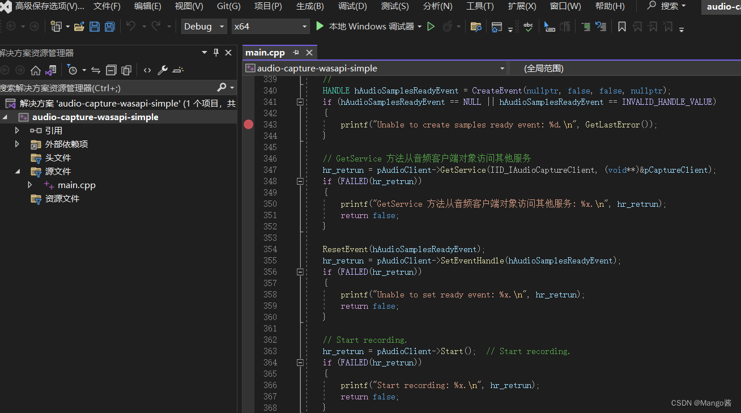Click the Save All toolbar icon
The height and width of the screenshot is (413, 741).
(x=110, y=27)
